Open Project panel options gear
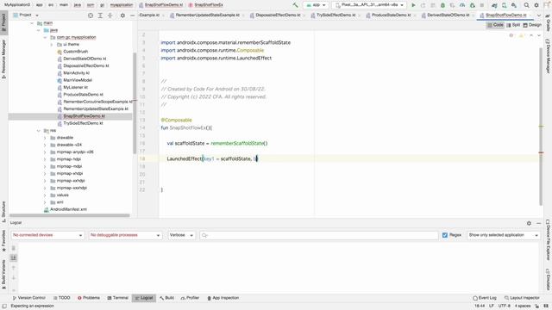Viewport: 552px width, 310px height. (122, 15)
